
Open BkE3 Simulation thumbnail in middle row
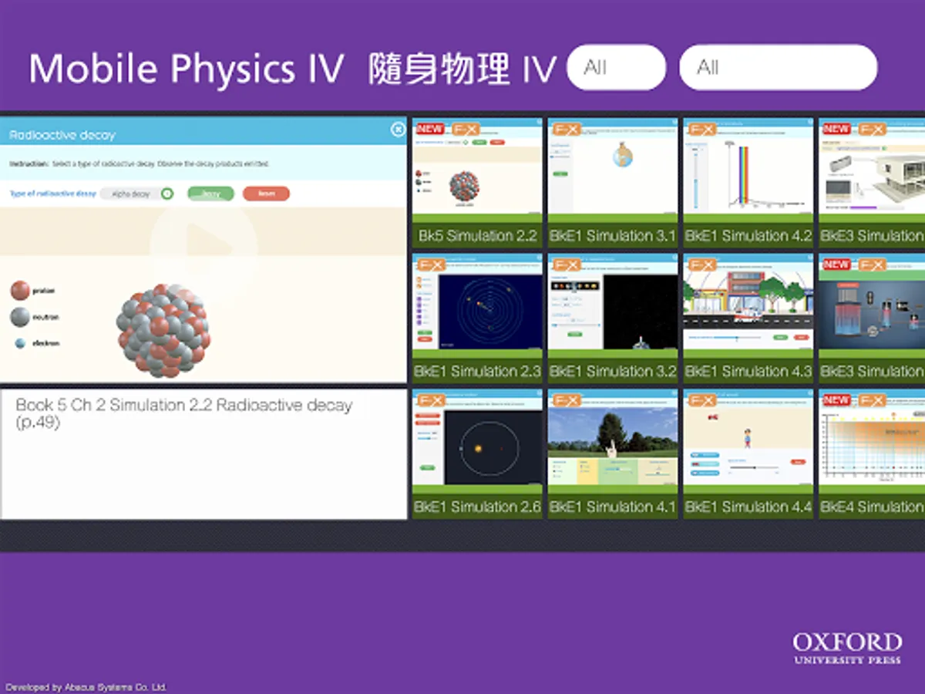(872, 318)
